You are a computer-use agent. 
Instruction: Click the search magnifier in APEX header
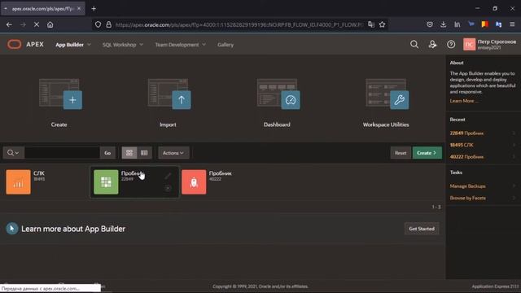(414, 44)
